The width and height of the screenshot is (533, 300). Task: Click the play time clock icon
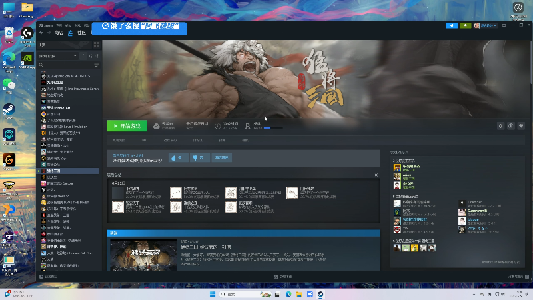[218, 126]
